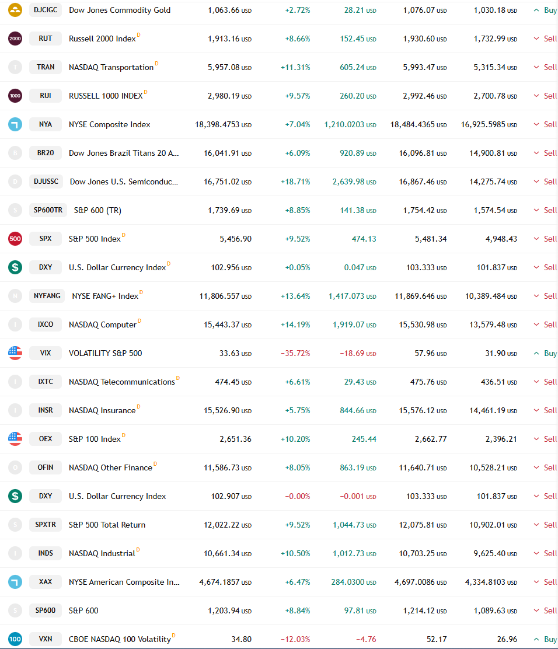Viewport: 558px width, 649px height.
Task: Click the Russell 2000 Index logo icon
Action: point(15,39)
